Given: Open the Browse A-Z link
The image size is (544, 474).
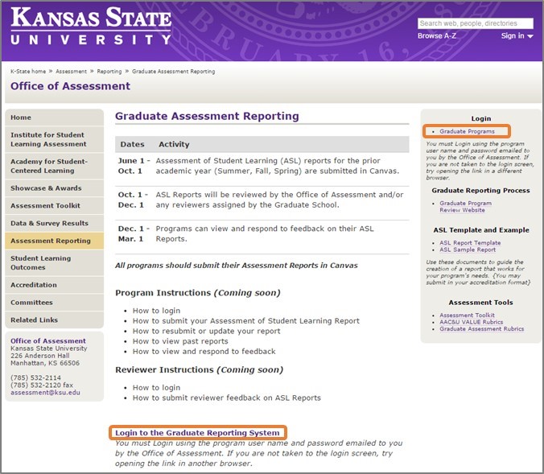Looking at the screenshot, I should click(x=437, y=35).
